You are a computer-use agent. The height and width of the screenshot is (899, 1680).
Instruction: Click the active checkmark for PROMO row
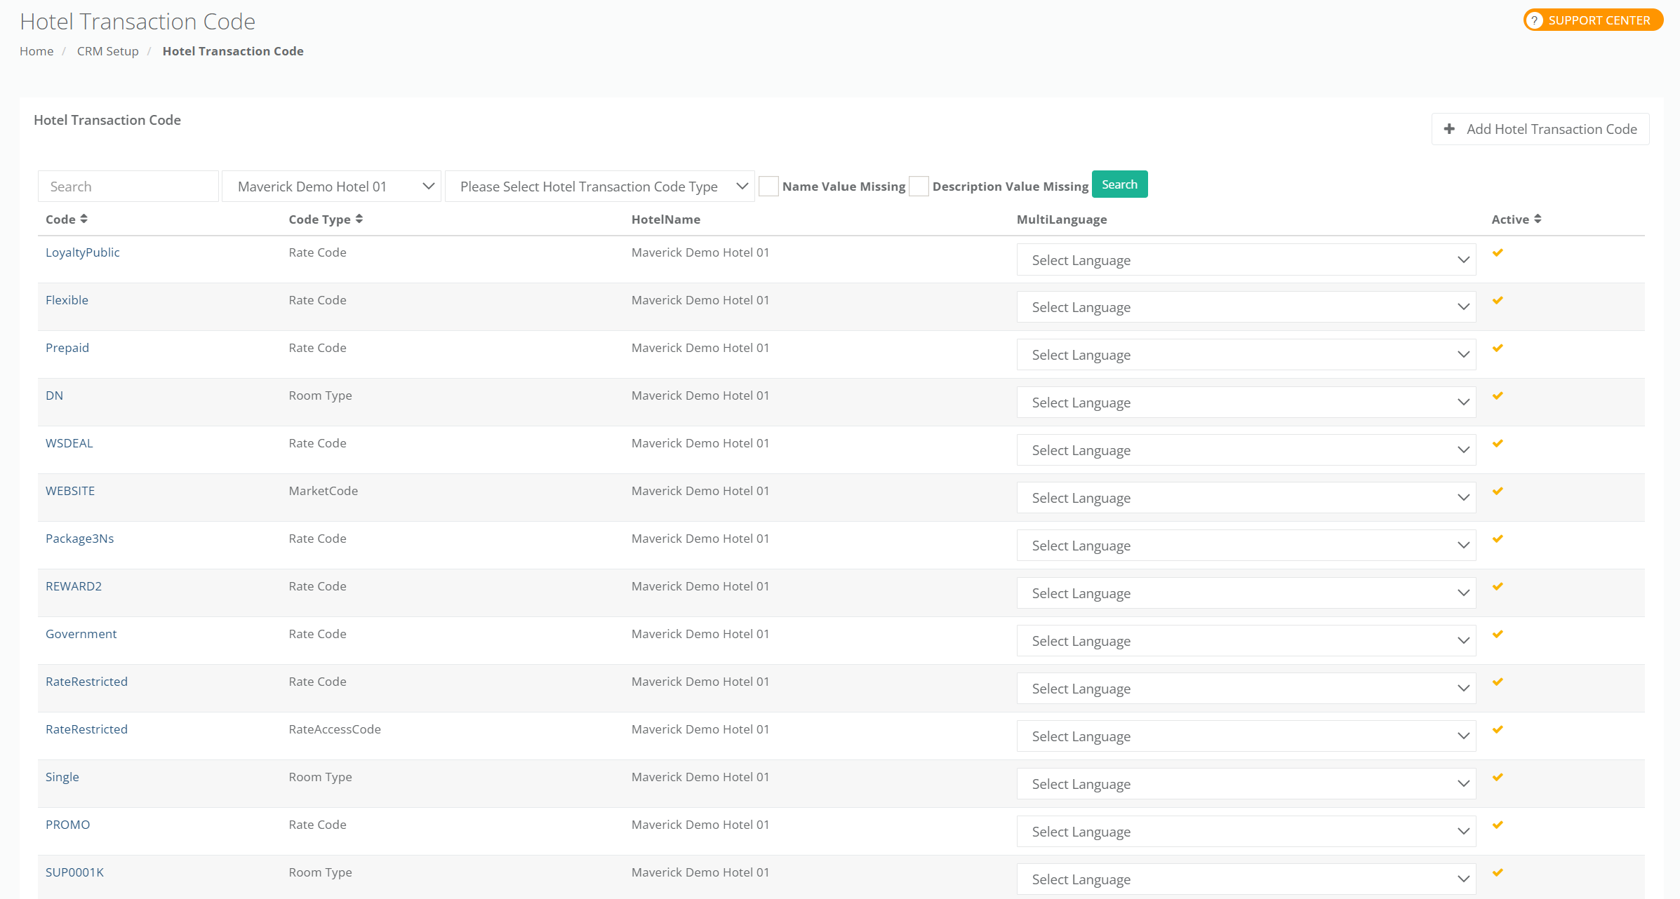[1498, 825]
